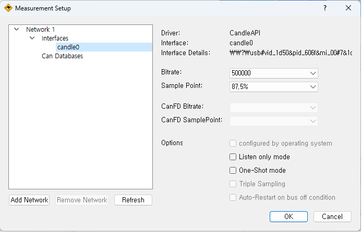Click the Refresh button

(x=133, y=200)
